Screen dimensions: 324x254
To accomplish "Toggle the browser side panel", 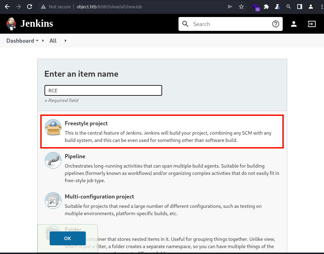I will point(299,7).
